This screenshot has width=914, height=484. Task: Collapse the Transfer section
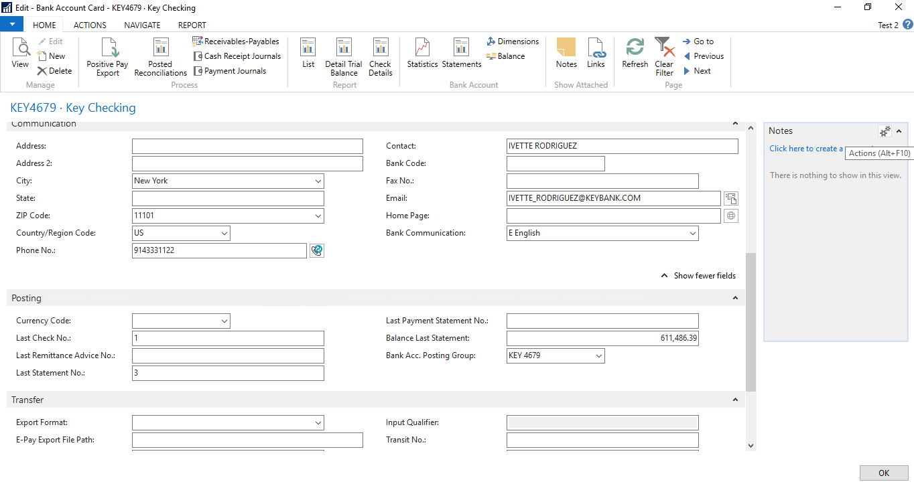(735, 400)
